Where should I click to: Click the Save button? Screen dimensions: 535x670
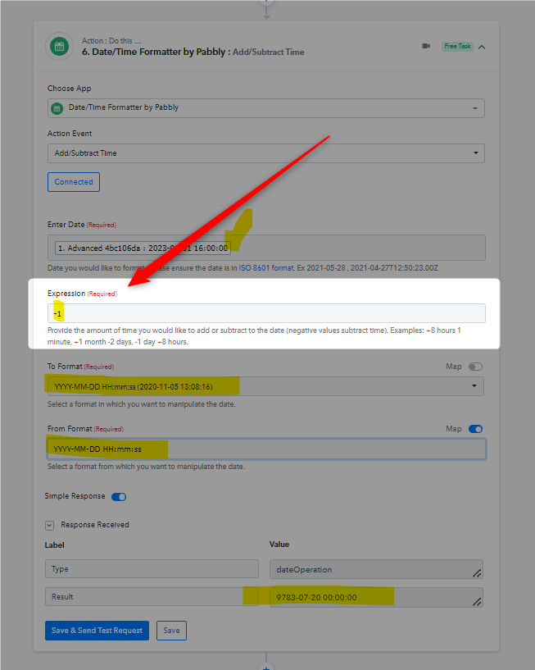click(171, 631)
